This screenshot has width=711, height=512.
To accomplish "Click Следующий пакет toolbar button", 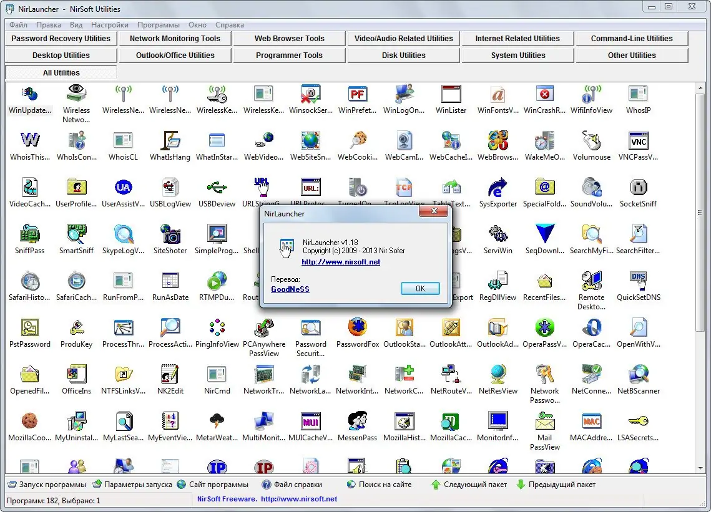I will [x=469, y=485].
